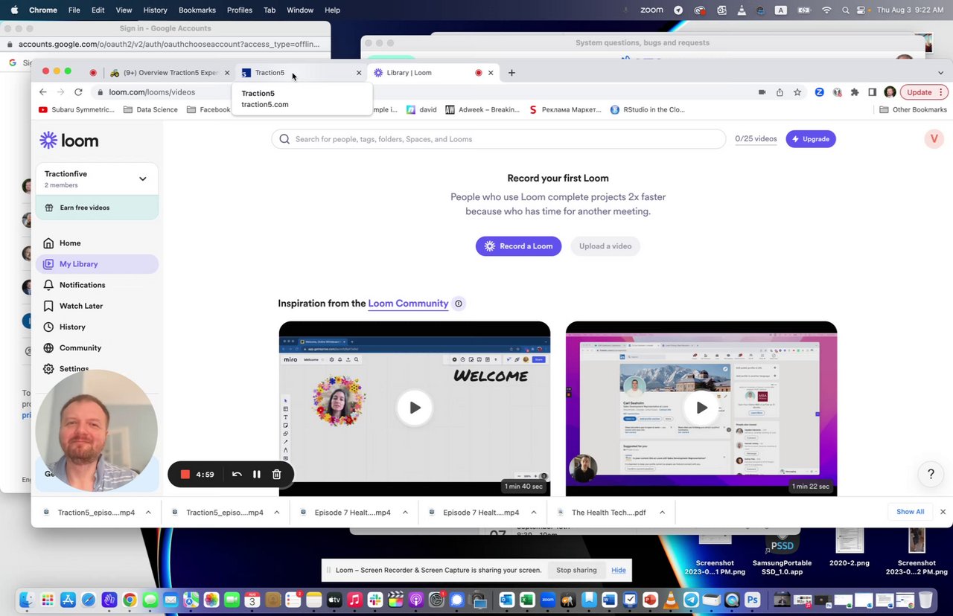Open the Subaru Symmetric bookmark
The width and height of the screenshot is (953, 616).
tap(77, 109)
